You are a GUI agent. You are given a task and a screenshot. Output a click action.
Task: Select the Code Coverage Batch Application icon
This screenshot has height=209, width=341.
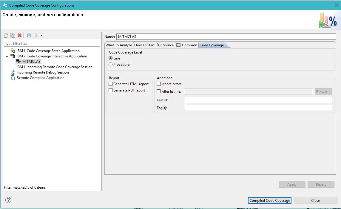(x=13, y=51)
